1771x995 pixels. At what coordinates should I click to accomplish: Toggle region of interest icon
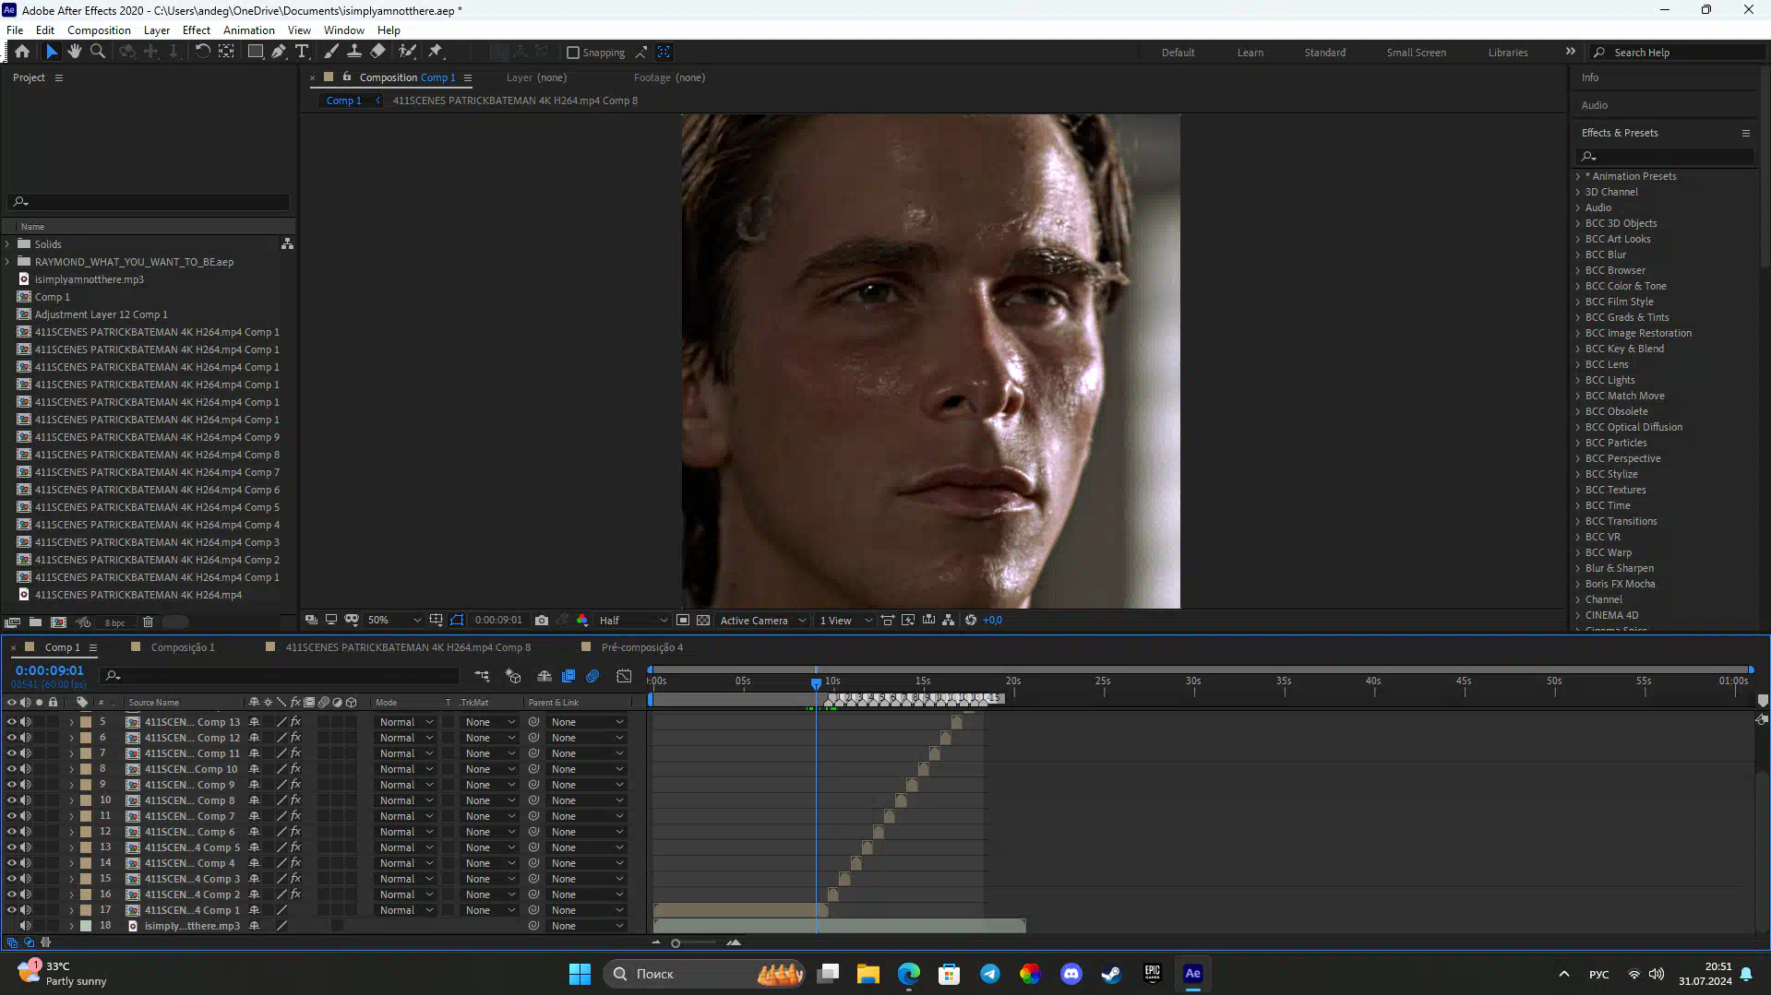[x=683, y=621]
